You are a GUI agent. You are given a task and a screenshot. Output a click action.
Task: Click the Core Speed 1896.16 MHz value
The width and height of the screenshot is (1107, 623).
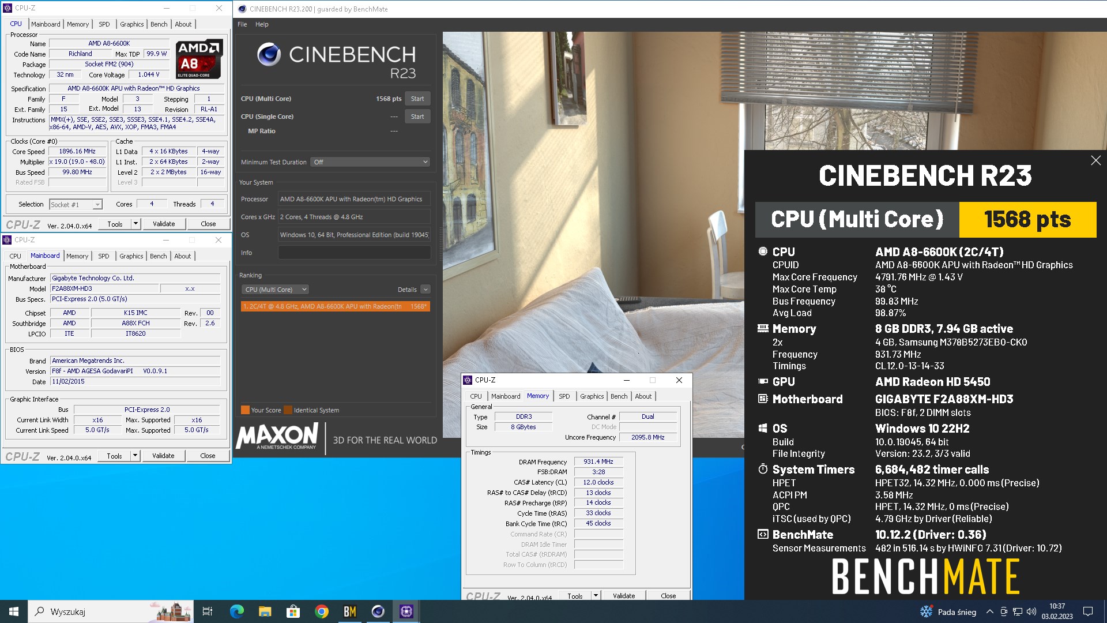click(77, 151)
